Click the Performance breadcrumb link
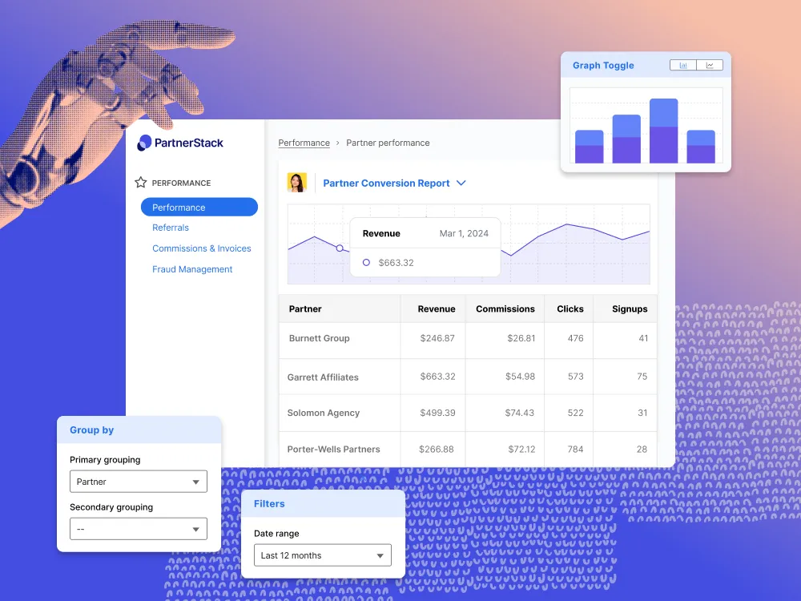 coord(304,142)
